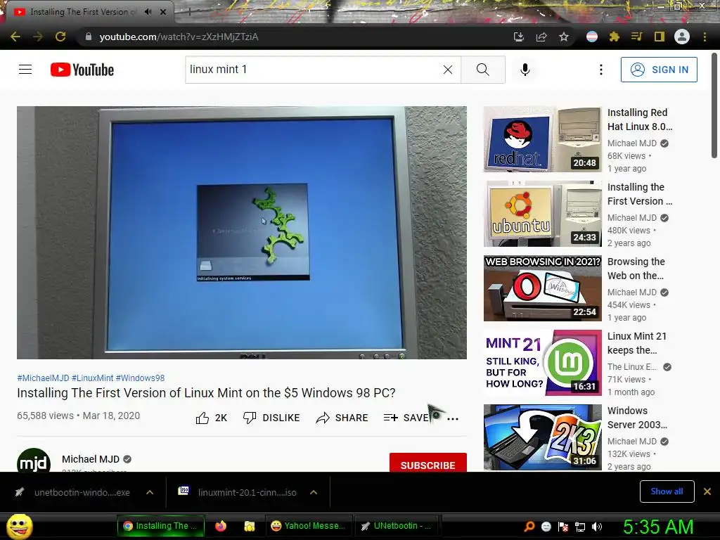Click the #Windows98 hashtag link

click(x=140, y=378)
